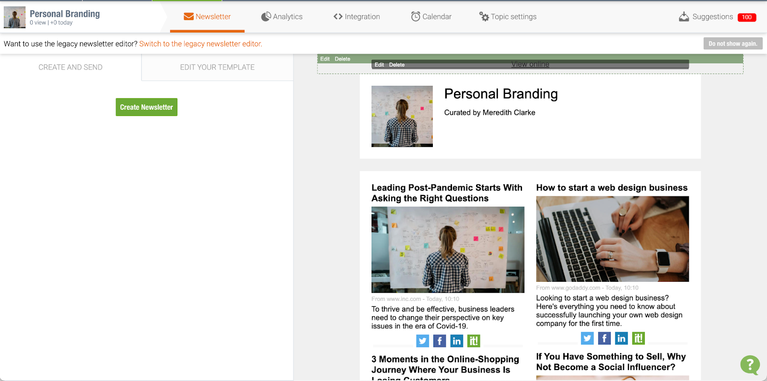
Task: Click the Suggestions inbox icon
Action: tap(684, 17)
